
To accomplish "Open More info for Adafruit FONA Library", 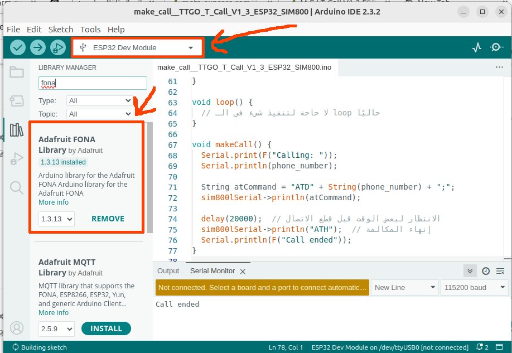I will pos(54,202).
